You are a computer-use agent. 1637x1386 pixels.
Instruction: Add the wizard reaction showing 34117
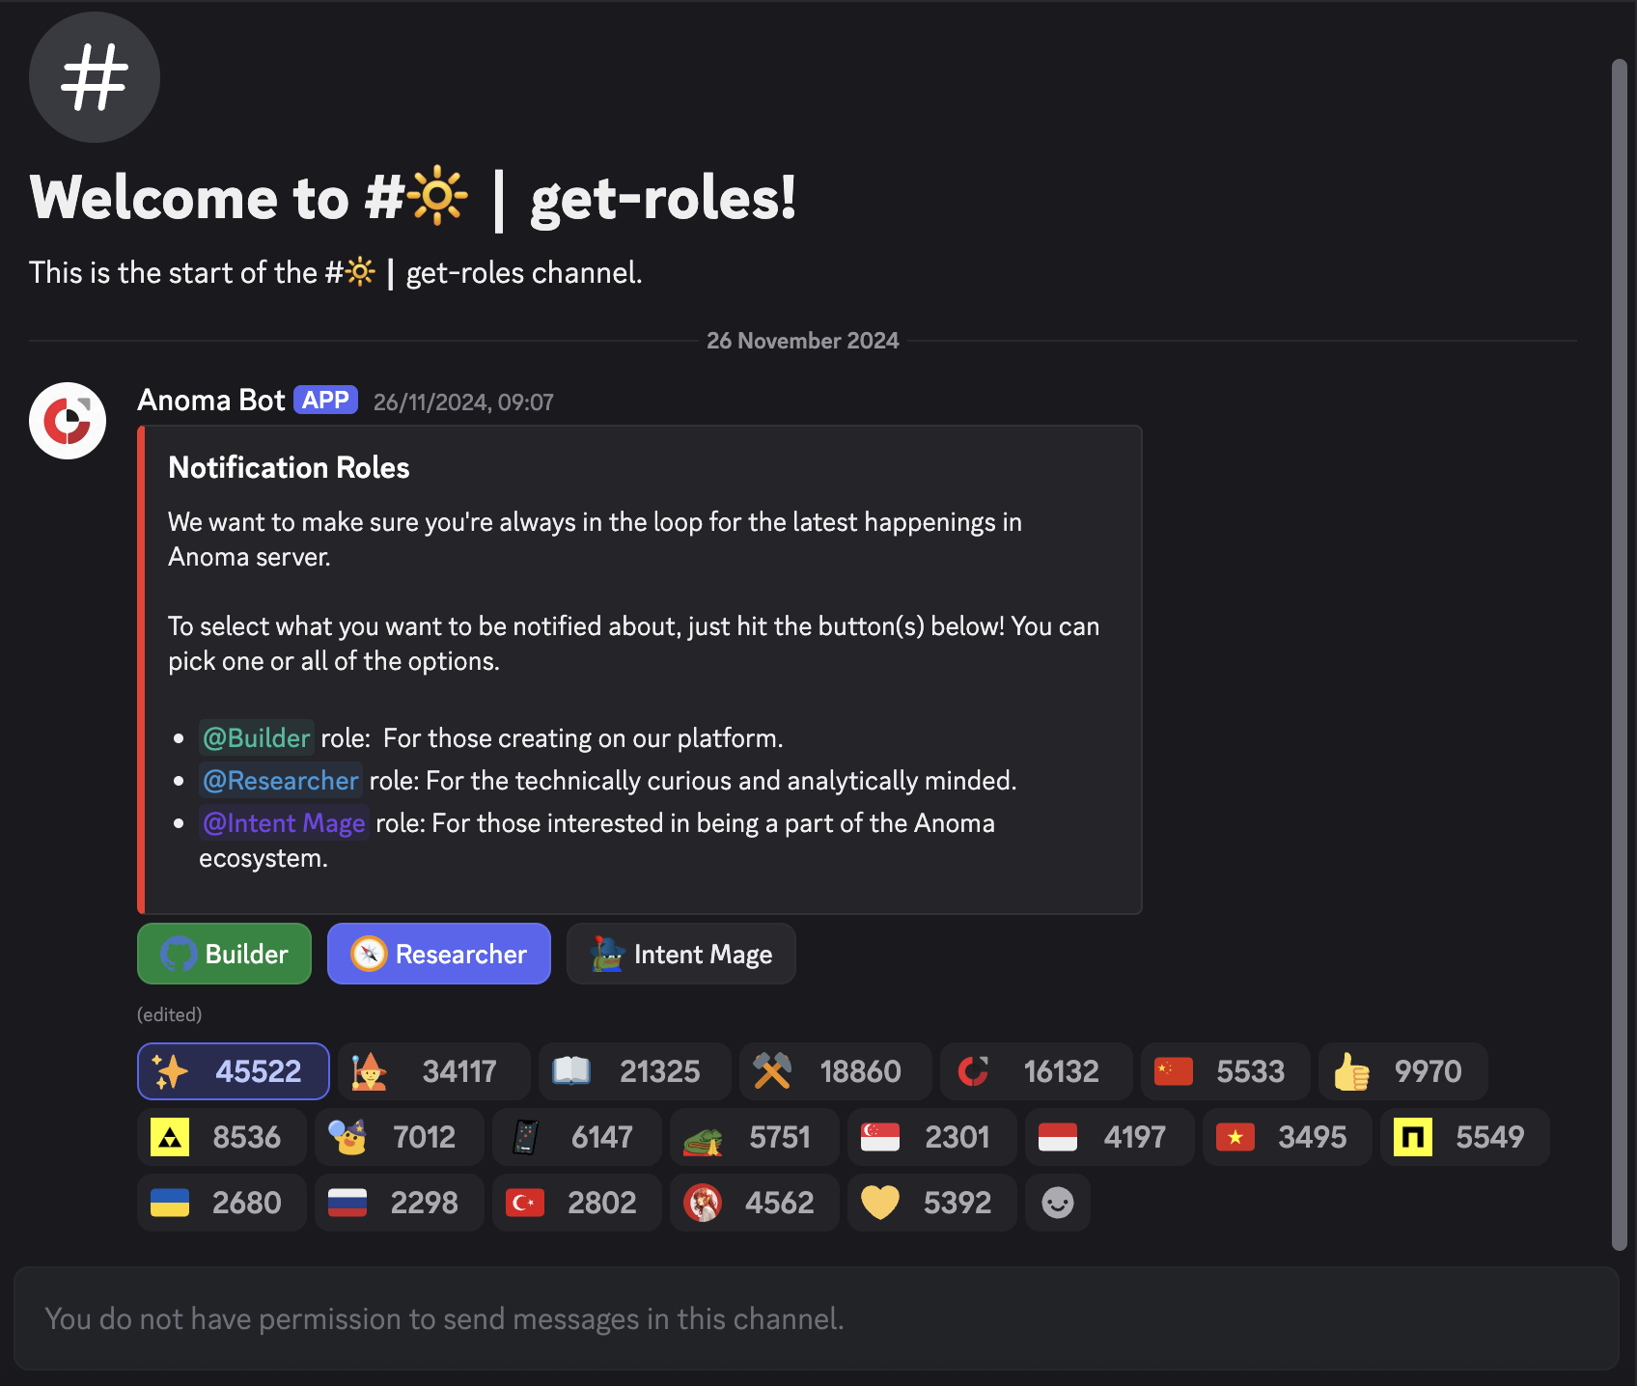tap(433, 1071)
